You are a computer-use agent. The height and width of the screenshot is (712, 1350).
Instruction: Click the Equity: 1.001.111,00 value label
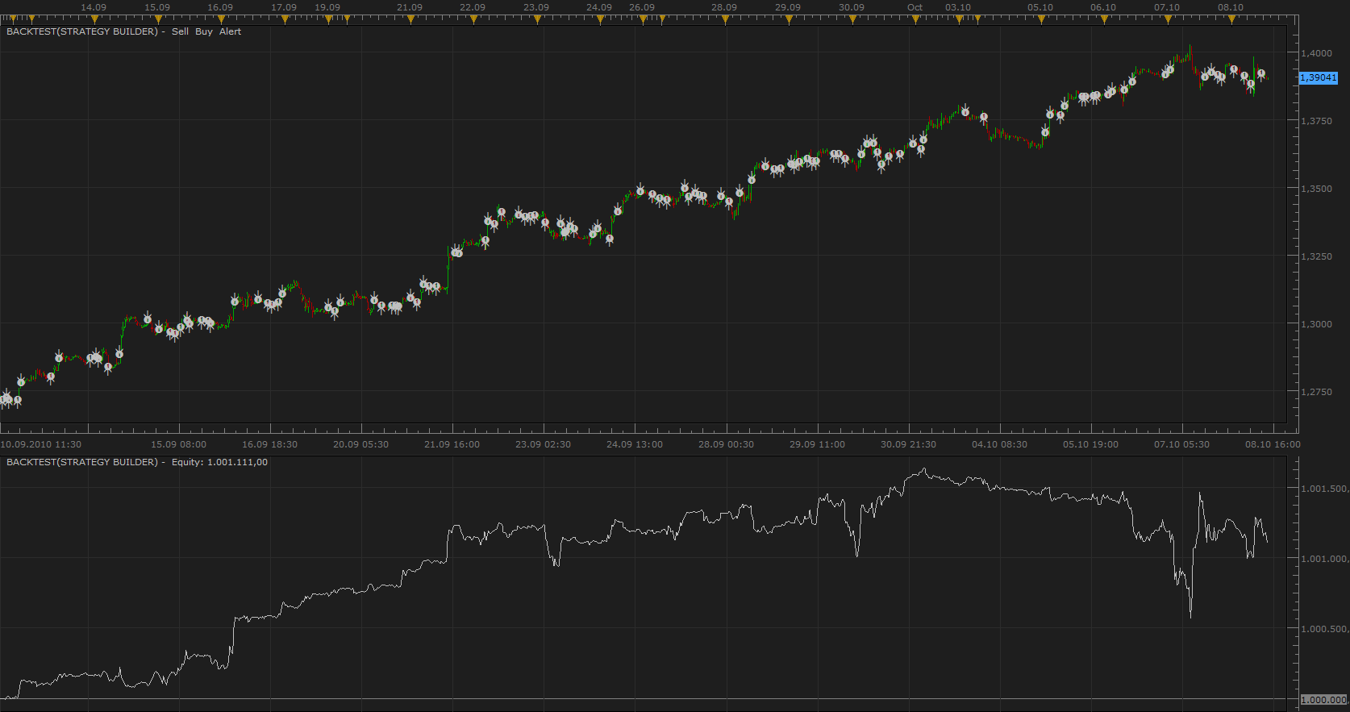pyautogui.click(x=219, y=462)
